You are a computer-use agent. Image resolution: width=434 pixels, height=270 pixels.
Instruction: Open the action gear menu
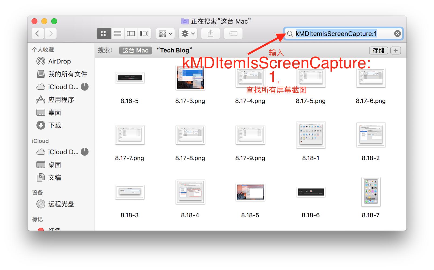coord(187,33)
